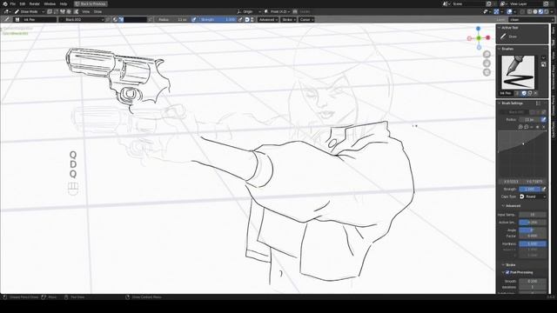
Task: Toggle X-ray display icon
Action: click(522, 11)
